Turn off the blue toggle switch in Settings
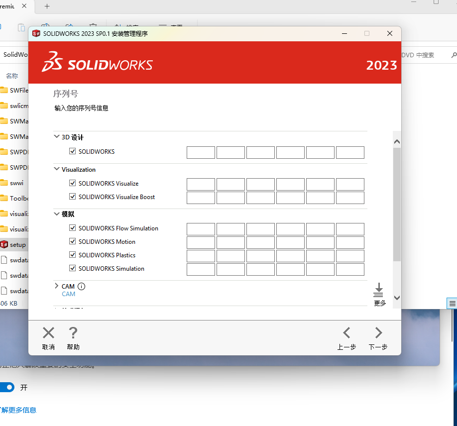 6,387
